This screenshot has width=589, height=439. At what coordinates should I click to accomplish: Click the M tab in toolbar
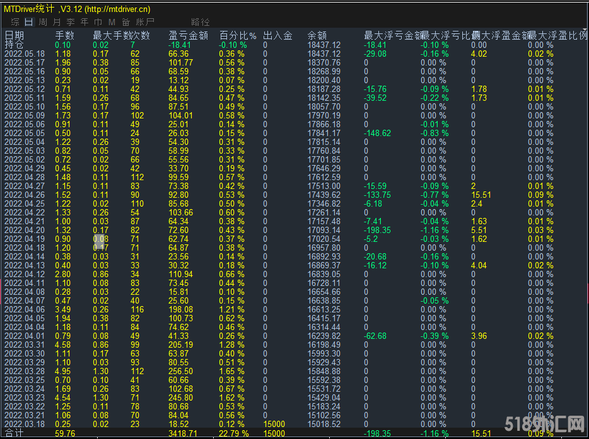pyautogui.click(x=112, y=21)
